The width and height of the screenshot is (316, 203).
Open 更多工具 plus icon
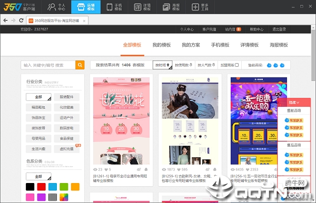(195, 7)
